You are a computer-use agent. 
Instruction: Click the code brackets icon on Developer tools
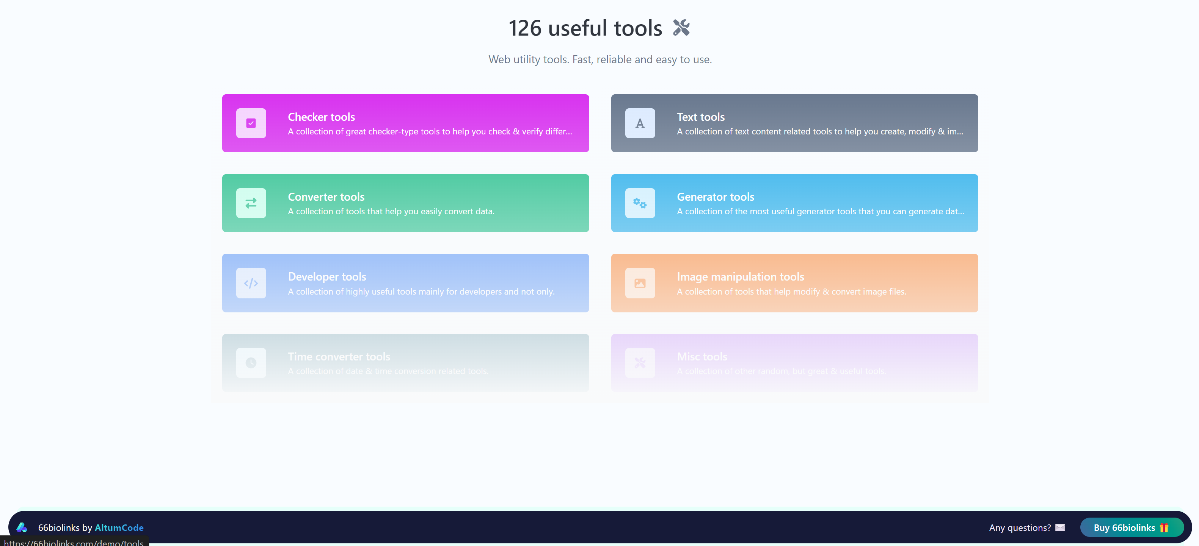251,283
